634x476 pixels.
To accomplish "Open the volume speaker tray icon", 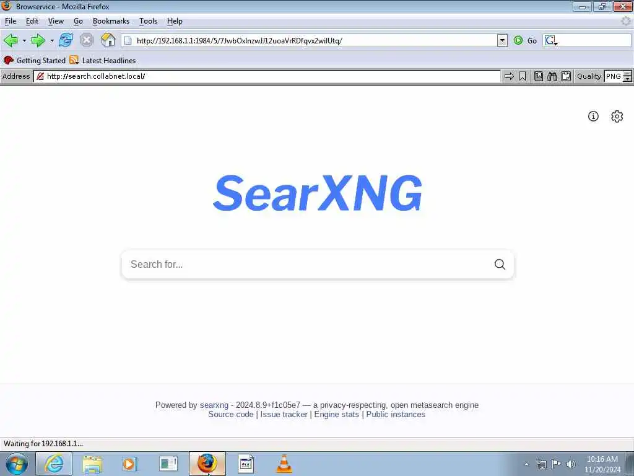I will [x=571, y=464].
